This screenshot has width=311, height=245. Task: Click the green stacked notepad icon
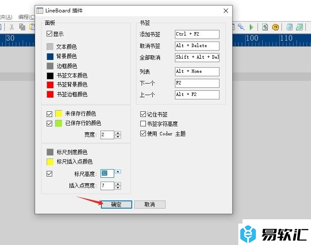click(299, 27)
